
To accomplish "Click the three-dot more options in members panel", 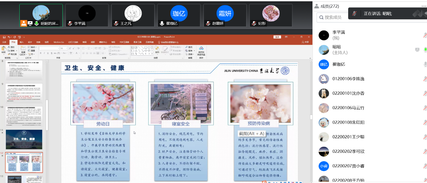I will [424, 6].
